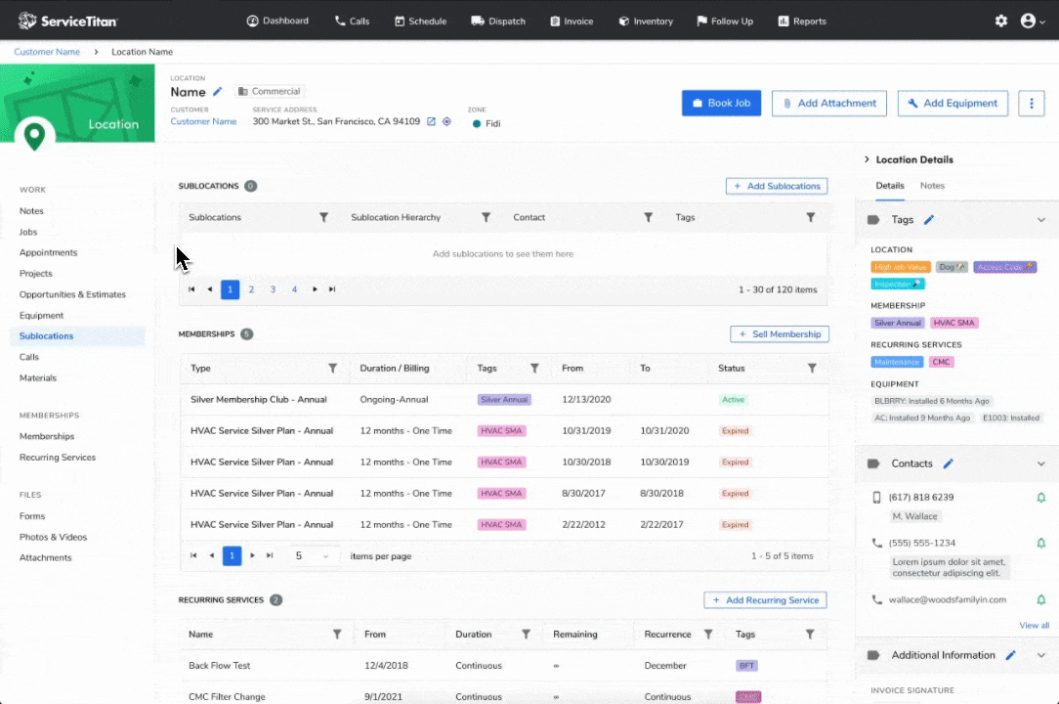The width and height of the screenshot is (1059, 704).
Task: Go to last page of sublocations
Action: 332,289
